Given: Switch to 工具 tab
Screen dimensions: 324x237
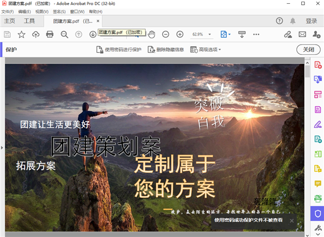Looking at the screenshot, I should pyautogui.click(x=29, y=21).
